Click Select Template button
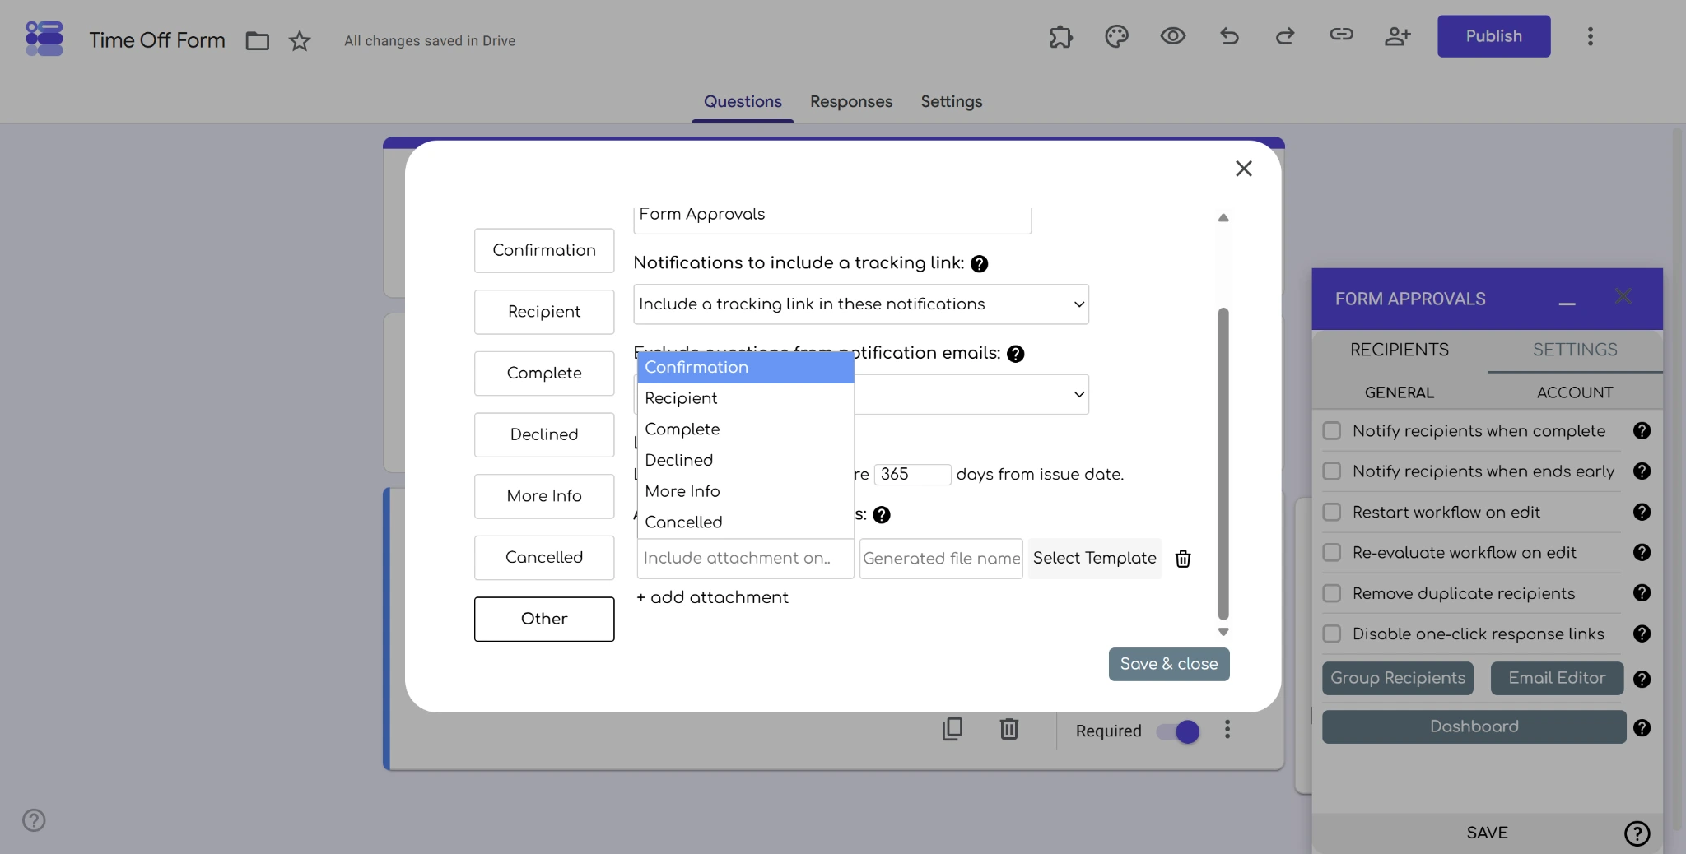 [1095, 559]
